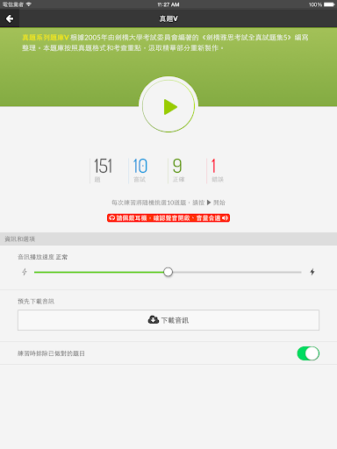Screen dimensions: 337x449
Task: Click the red headphone reminder banner
Action: (168, 218)
